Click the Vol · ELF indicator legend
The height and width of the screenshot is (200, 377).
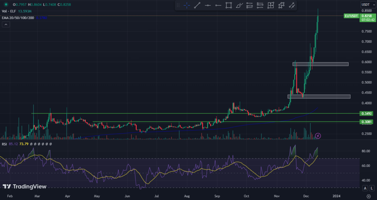tap(9, 11)
